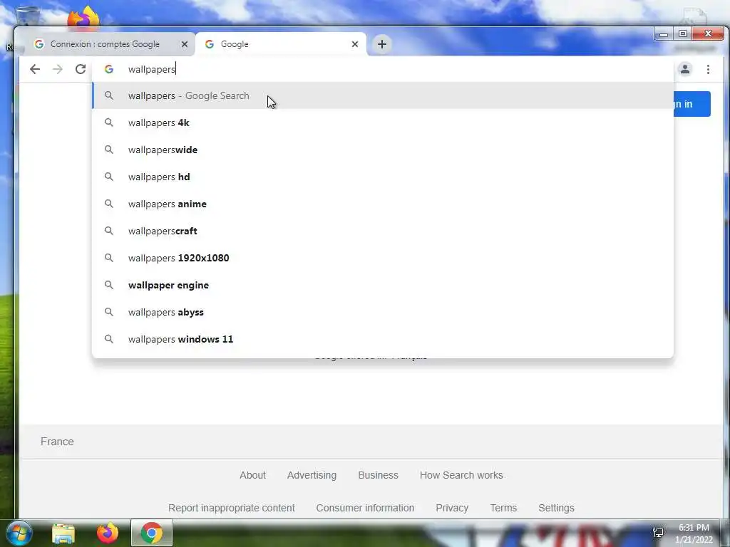The image size is (730, 547).
Task: Select the wallpapers windows 11 suggestion
Action: pos(383,339)
